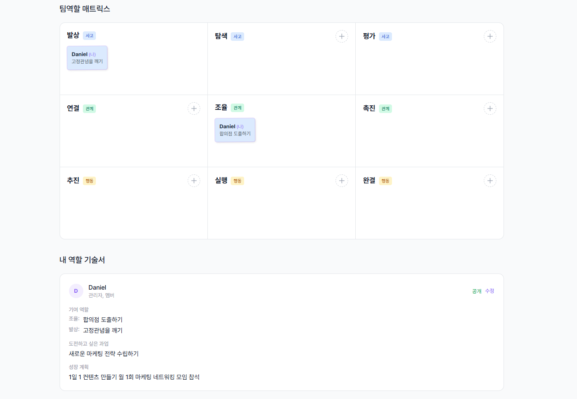577x399 pixels.
Task: Add a role in the 추진 cell
Action: pos(194,181)
